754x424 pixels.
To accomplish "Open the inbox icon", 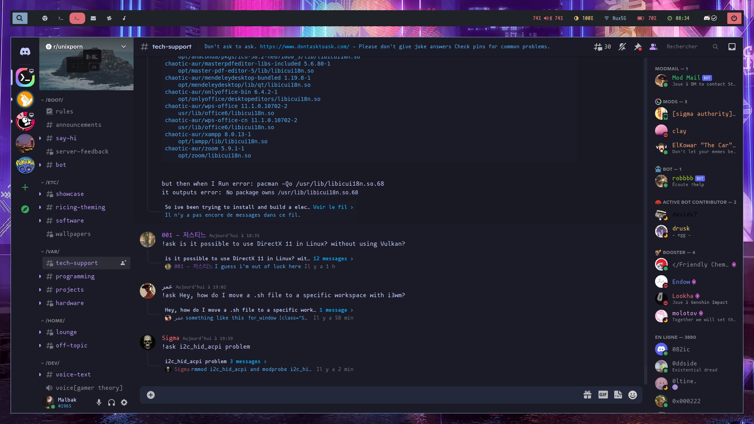I will (x=732, y=47).
